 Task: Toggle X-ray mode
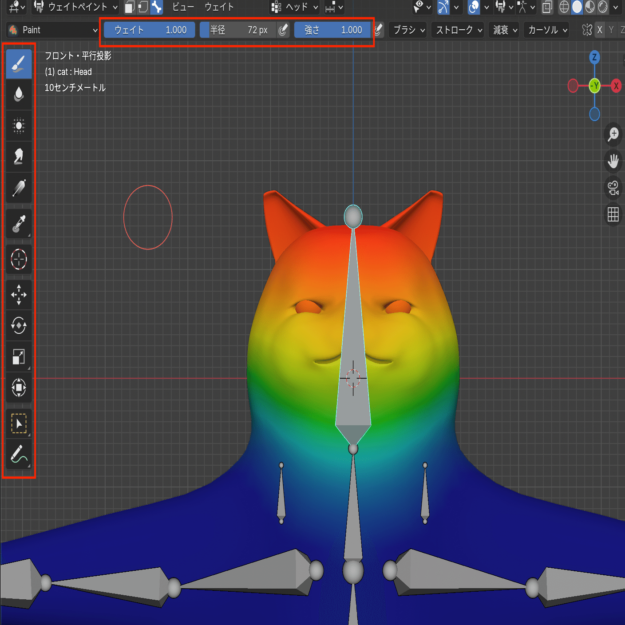pos(547,7)
